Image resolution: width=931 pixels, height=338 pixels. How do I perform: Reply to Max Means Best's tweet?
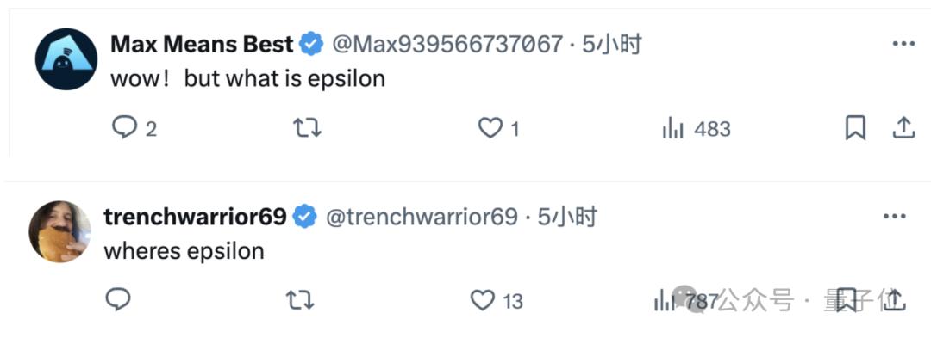pyautogui.click(x=134, y=128)
